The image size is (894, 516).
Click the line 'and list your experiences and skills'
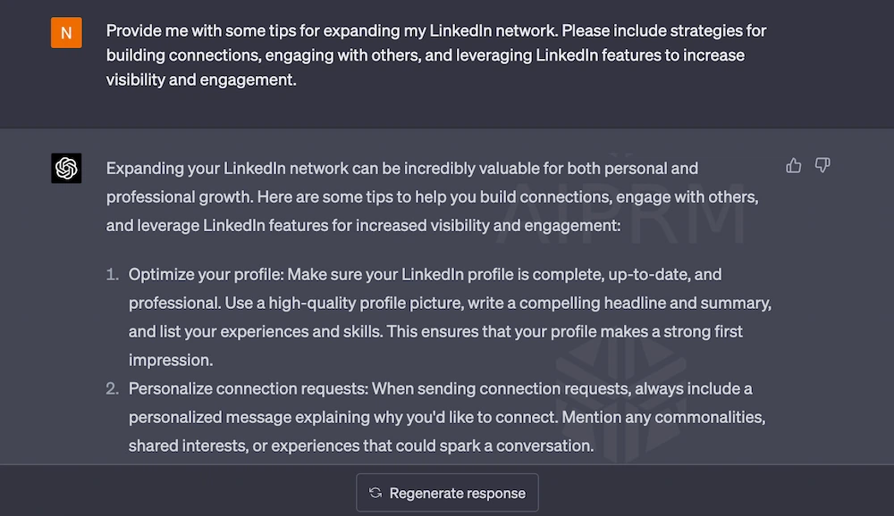click(x=435, y=331)
